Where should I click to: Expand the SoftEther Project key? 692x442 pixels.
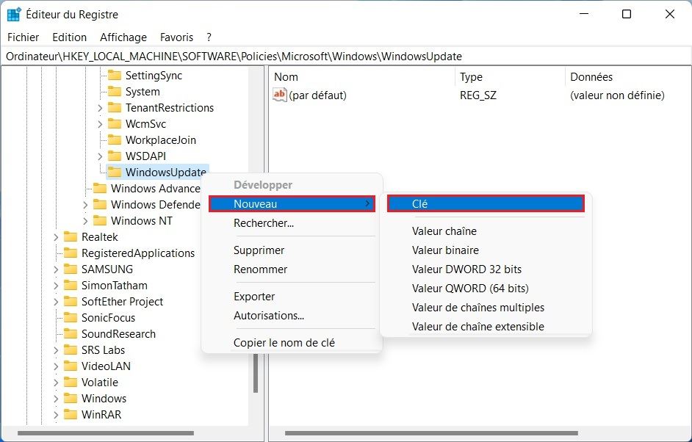click(x=56, y=302)
